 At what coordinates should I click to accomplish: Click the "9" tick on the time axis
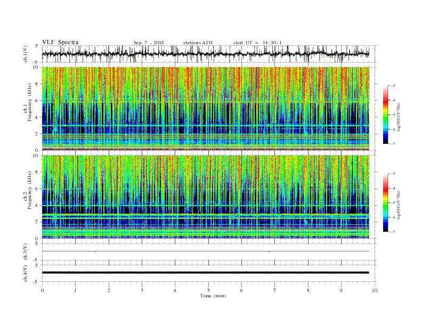tap(341, 290)
